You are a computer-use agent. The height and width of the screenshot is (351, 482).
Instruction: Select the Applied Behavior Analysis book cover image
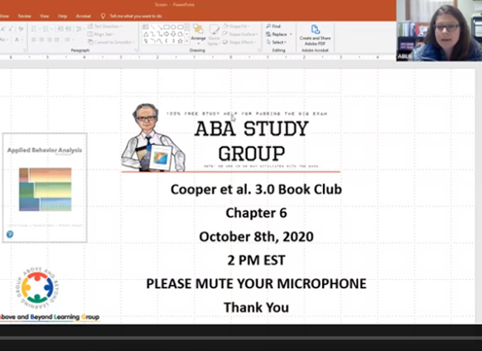(x=45, y=188)
